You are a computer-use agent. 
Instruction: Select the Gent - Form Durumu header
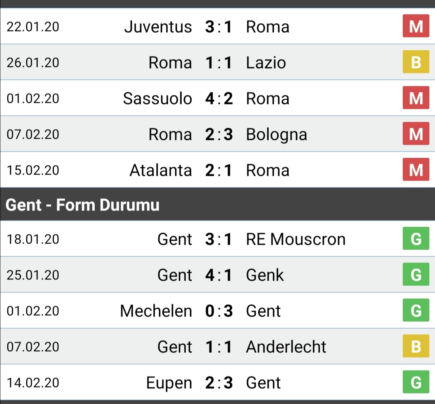pos(217,205)
